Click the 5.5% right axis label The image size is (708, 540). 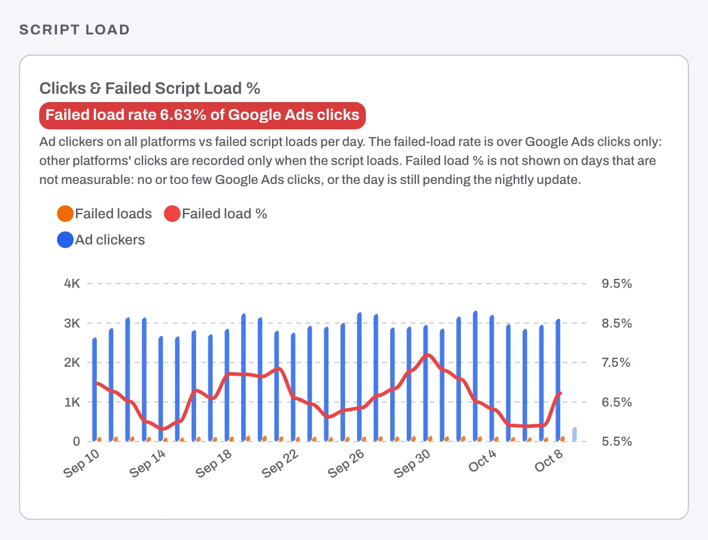pos(617,441)
